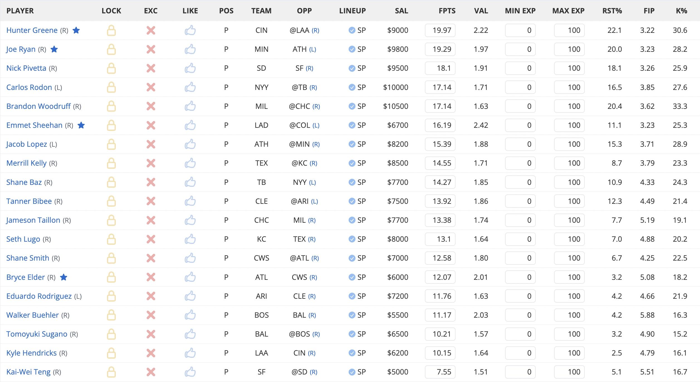This screenshot has height=382, width=700.
Task: Like Walker Buehler thumbs-up icon
Action: point(190,315)
